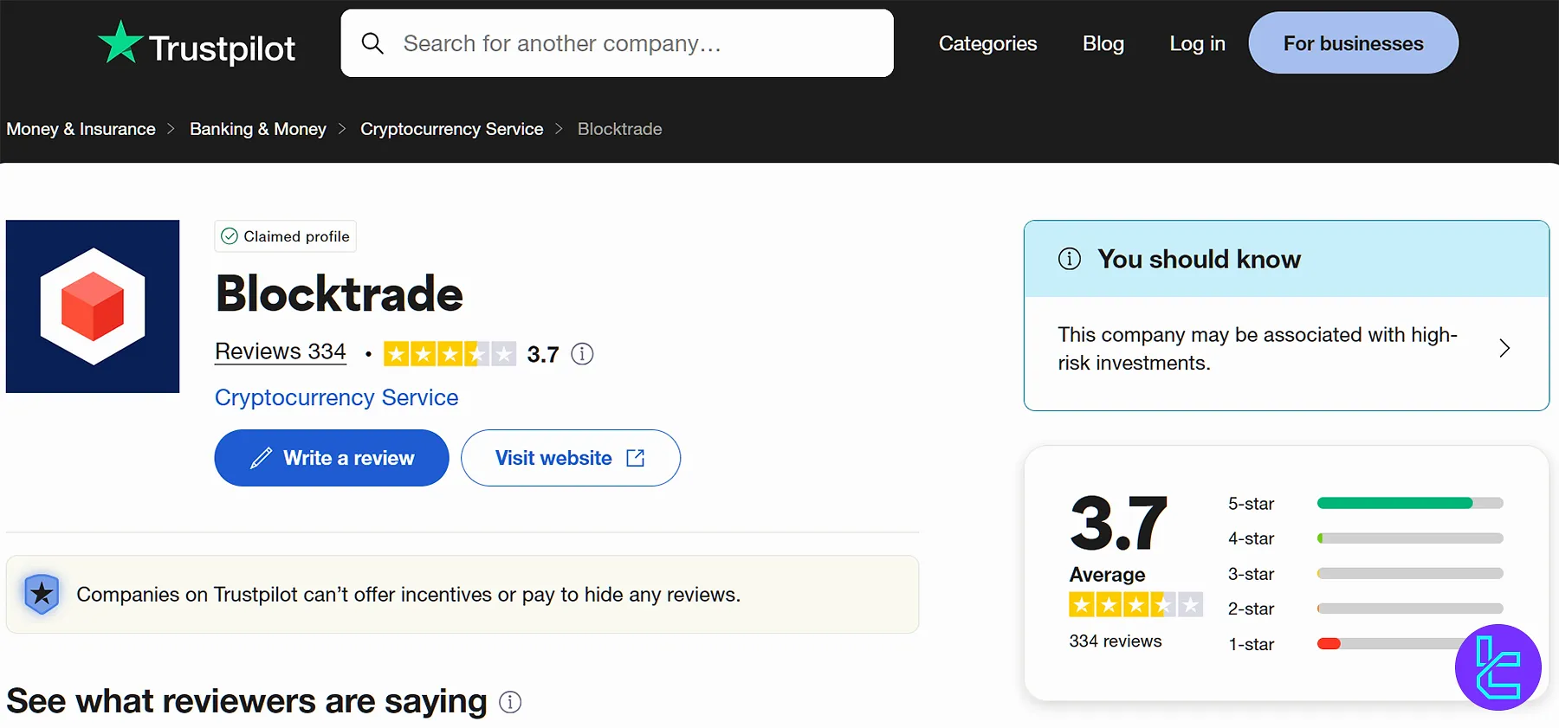
Task: Click the high-risk investments notice text
Action: (1257, 349)
